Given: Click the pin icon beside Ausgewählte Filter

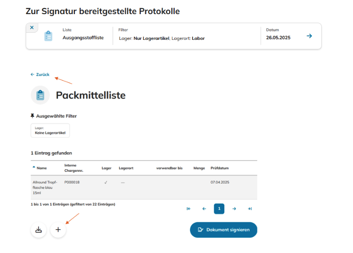Looking at the screenshot, I should click(x=33, y=116).
